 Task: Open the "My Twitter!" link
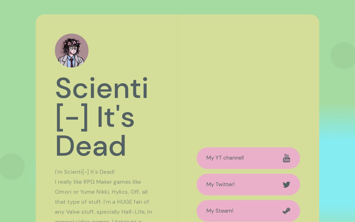[220, 185]
